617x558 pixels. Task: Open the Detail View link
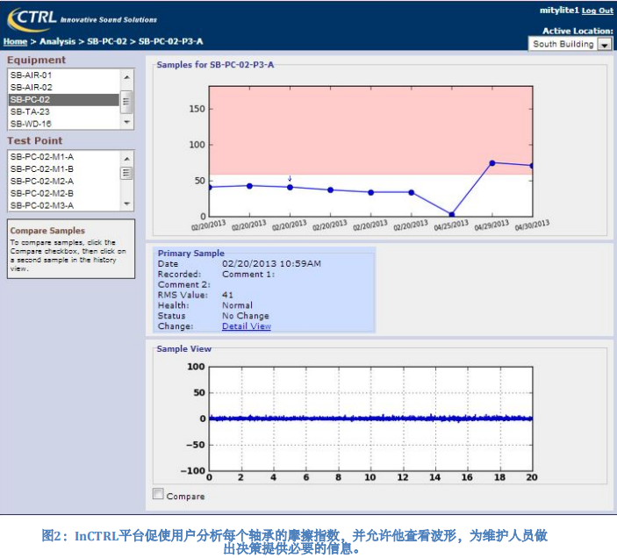point(247,326)
